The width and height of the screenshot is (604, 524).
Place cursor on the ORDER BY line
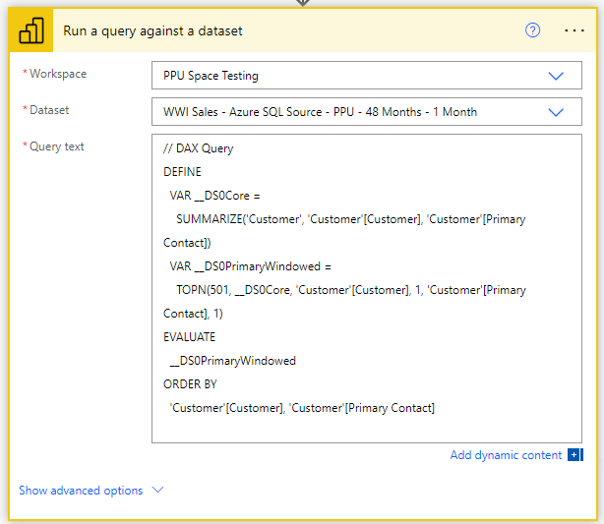click(190, 384)
